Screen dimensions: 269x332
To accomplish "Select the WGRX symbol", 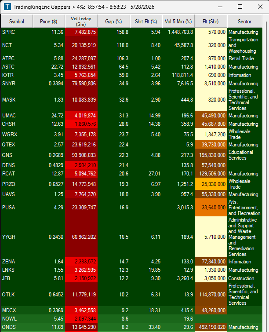I will click(9, 134).
